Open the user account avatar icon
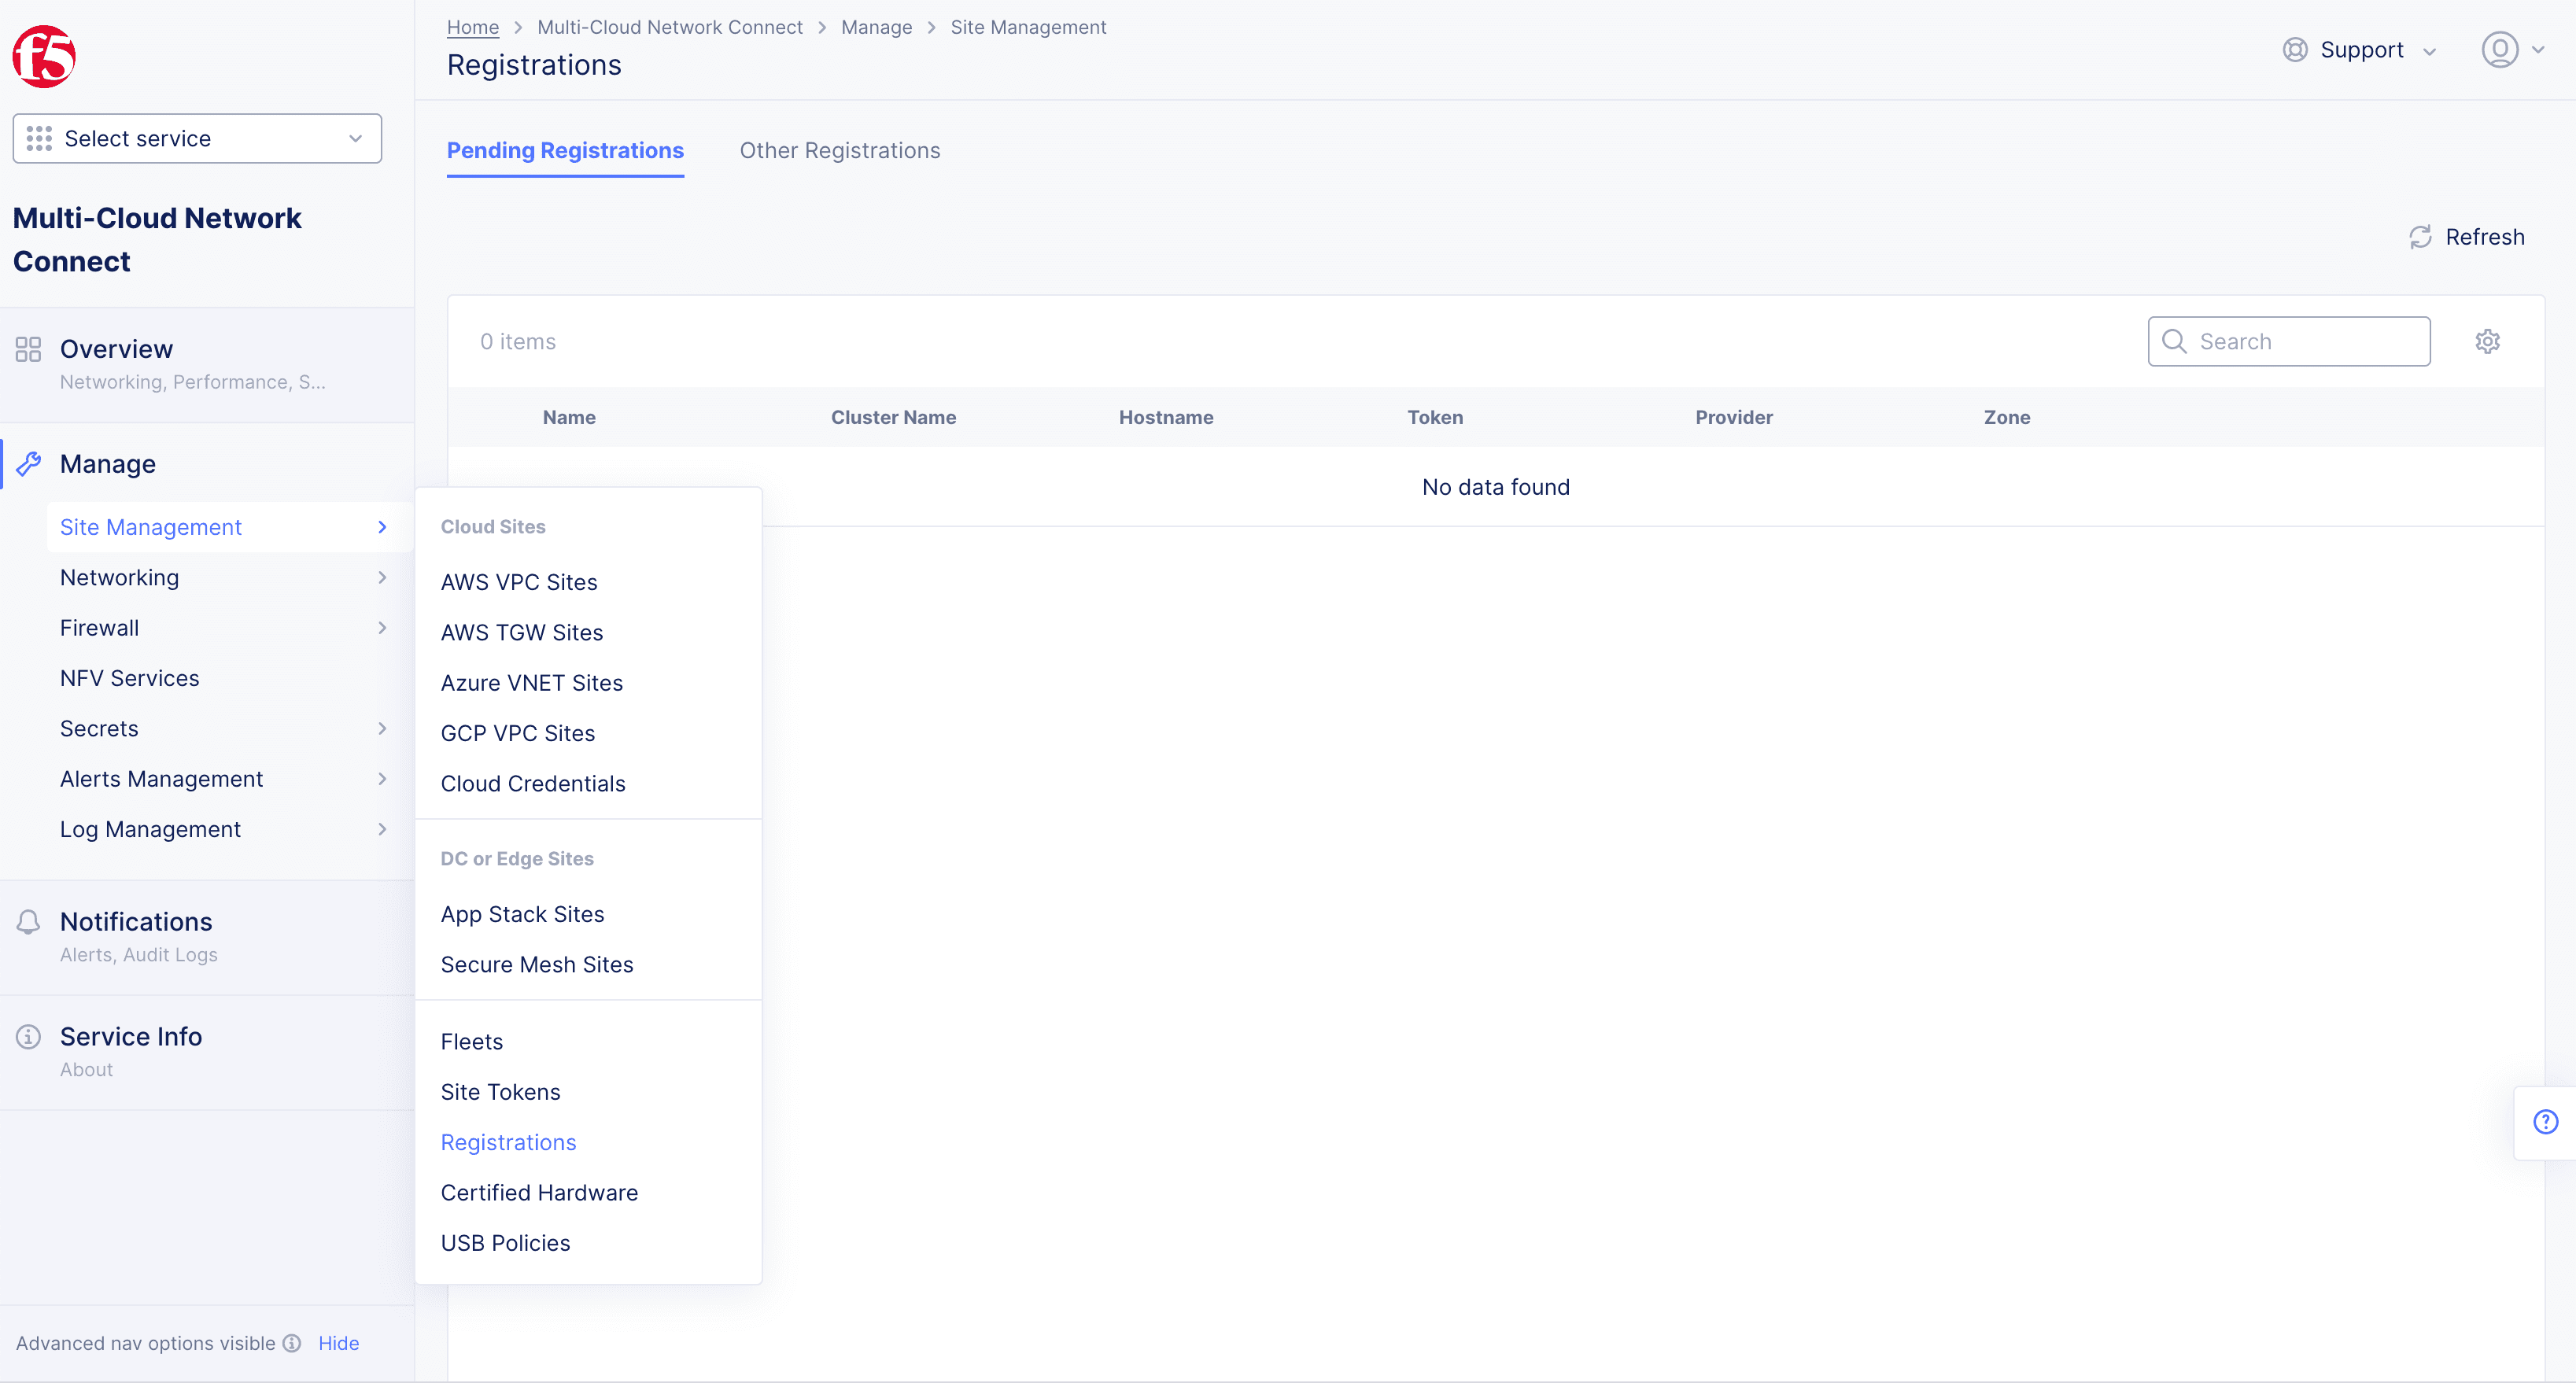The image size is (2576, 1383). (2499, 49)
